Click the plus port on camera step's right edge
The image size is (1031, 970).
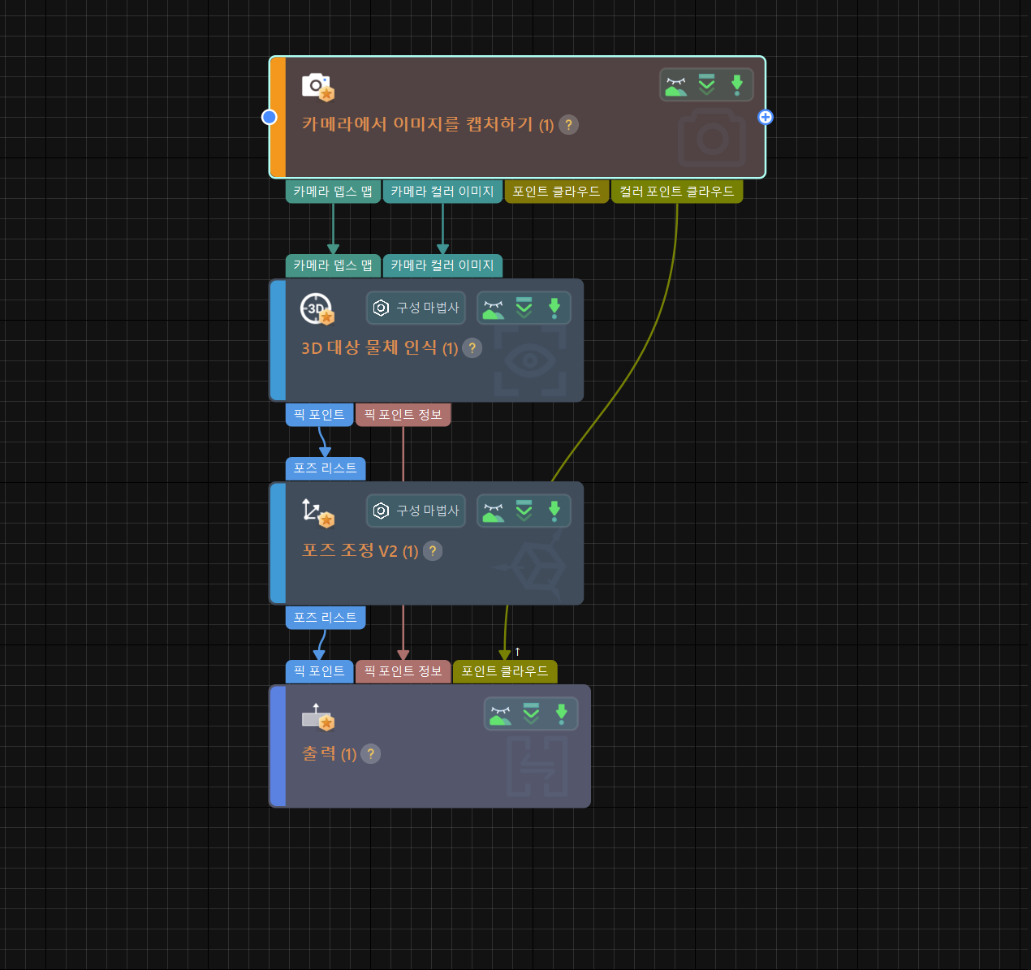(x=765, y=117)
